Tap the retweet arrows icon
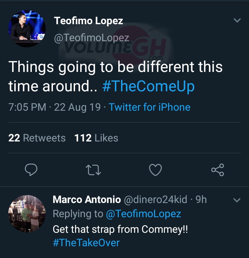 point(93,170)
